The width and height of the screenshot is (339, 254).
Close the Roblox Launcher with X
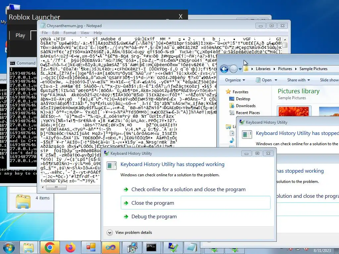click(180, 17)
